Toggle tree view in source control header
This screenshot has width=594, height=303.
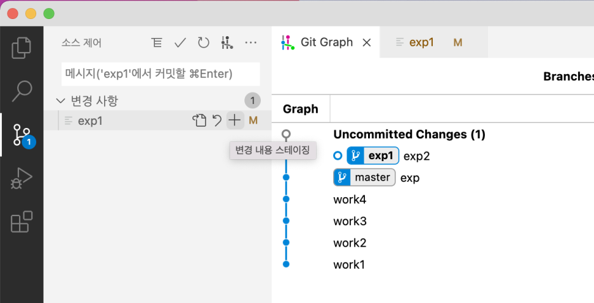click(x=157, y=42)
